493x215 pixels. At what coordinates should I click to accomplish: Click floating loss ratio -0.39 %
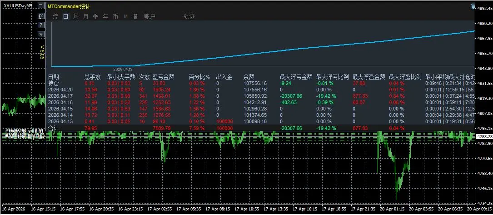325,102
